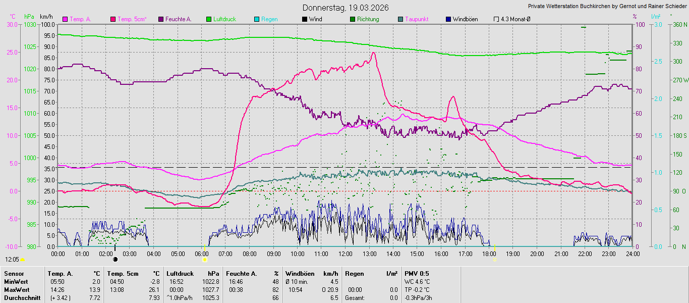This screenshot has height=303, width=689.
Task: Click the purple Feuchte A. legend square
Action: (161, 19)
